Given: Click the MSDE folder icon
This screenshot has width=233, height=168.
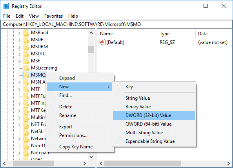Looking at the screenshot, I should tap(26, 40).
